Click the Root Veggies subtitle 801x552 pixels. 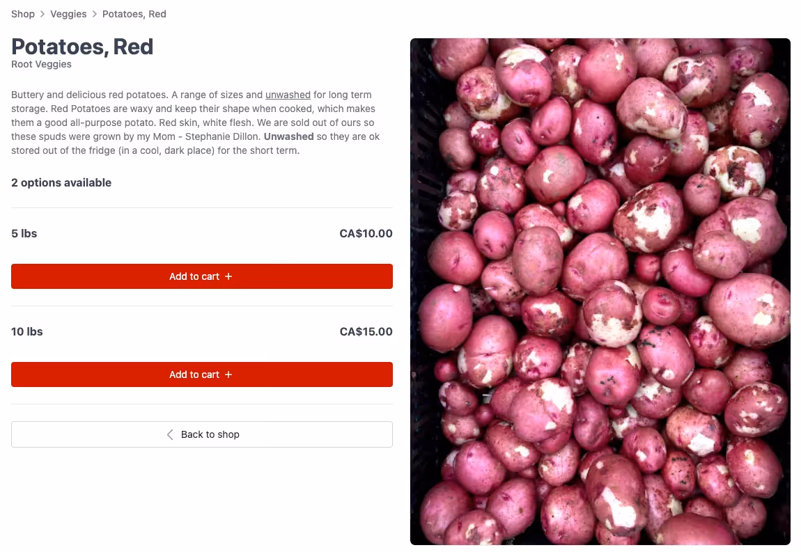coord(40,63)
